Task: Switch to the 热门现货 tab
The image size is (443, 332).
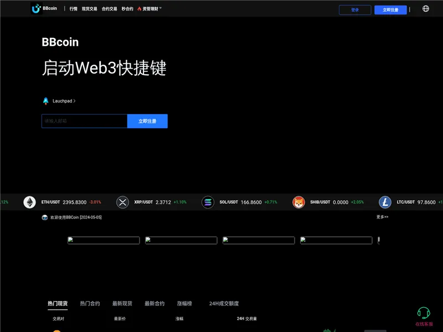Action: (58, 303)
